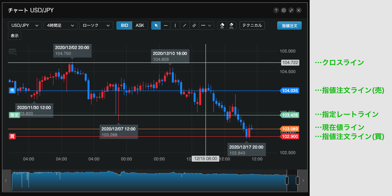Open the chart help question mark icon
Image resolution: width=392 pixels, height=196 pixels.
(276, 11)
